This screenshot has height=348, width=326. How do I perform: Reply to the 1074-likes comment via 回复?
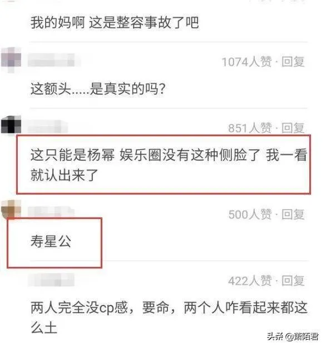293,62
